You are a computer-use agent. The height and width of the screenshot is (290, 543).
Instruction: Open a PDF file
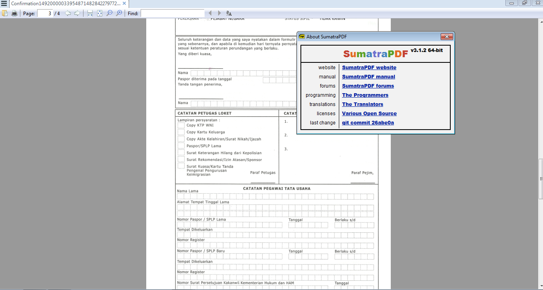click(5, 13)
